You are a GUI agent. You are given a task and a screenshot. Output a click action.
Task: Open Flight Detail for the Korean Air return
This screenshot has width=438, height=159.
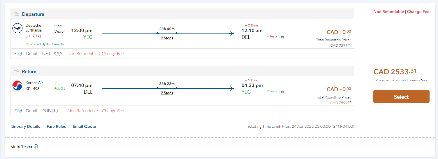[26, 111]
